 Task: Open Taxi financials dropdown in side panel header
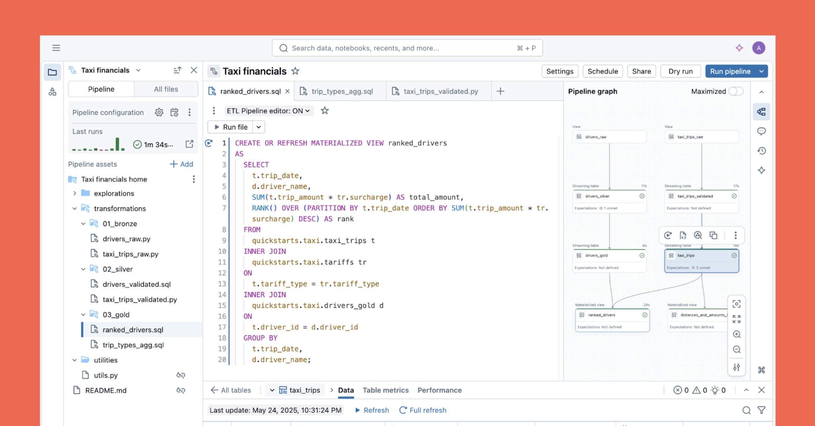tap(138, 70)
